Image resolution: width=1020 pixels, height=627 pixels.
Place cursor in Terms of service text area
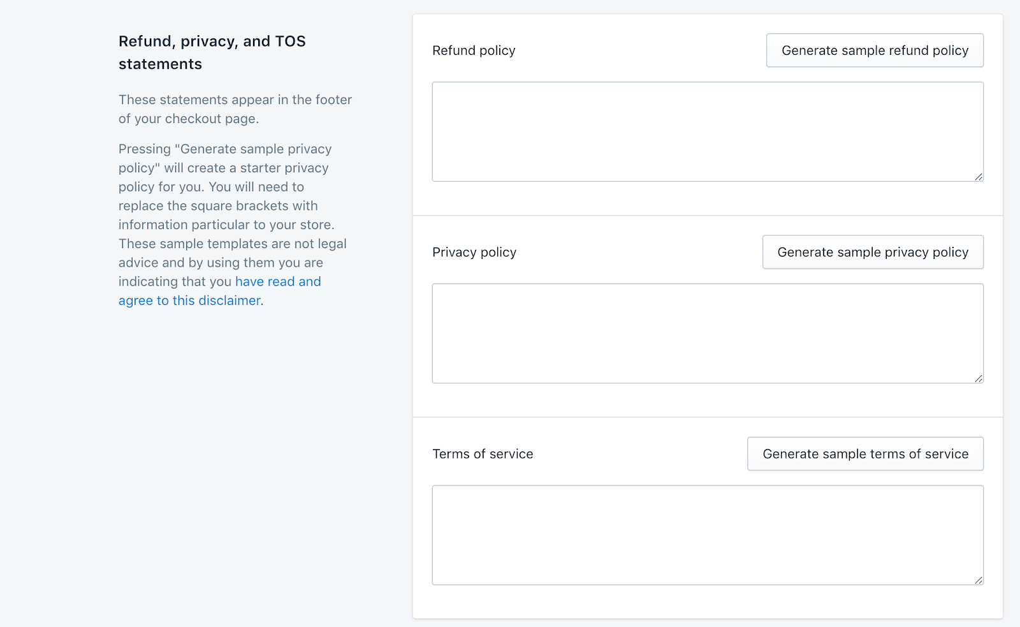pyautogui.click(x=707, y=535)
